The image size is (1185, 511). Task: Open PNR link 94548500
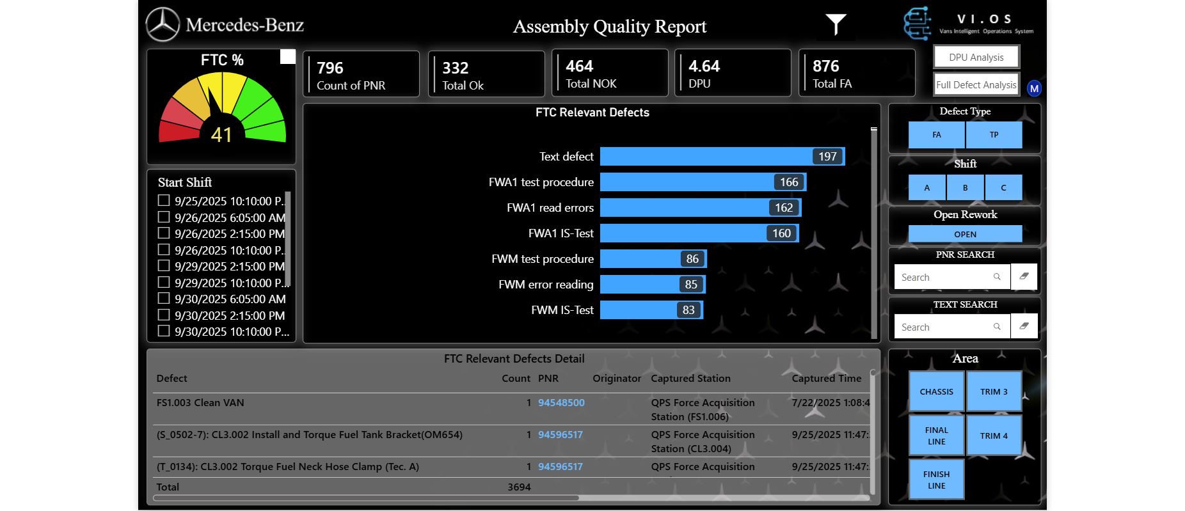(x=561, y=403)
